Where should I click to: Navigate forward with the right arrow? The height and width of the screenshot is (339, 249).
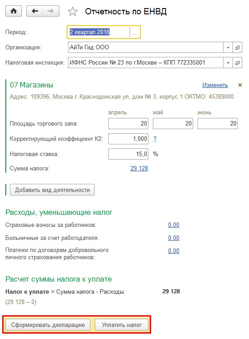click(x=51, y=11)
